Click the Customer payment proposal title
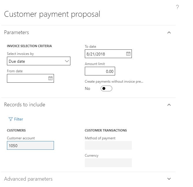Viewport: 193px width, 187px height. 52,14
